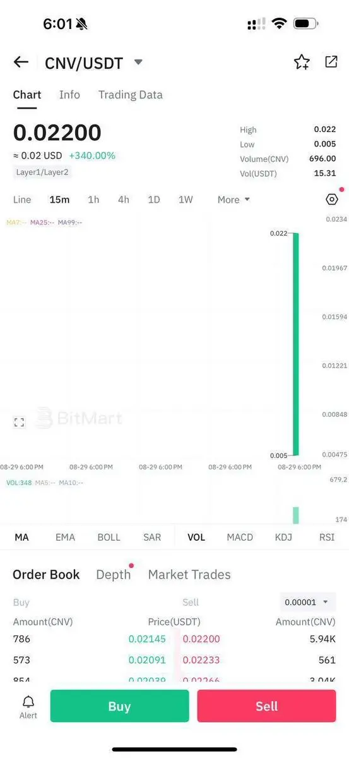
Task: Switch to the Market Trades tab
Action: coord(189,574)
